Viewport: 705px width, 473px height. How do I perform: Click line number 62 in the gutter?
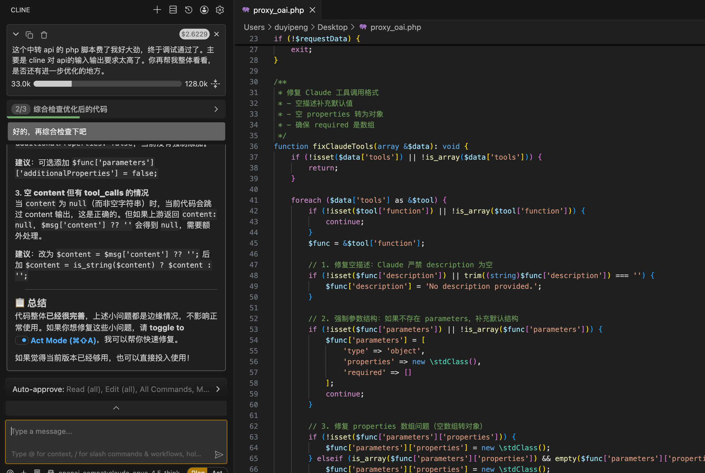coord(254,426)
